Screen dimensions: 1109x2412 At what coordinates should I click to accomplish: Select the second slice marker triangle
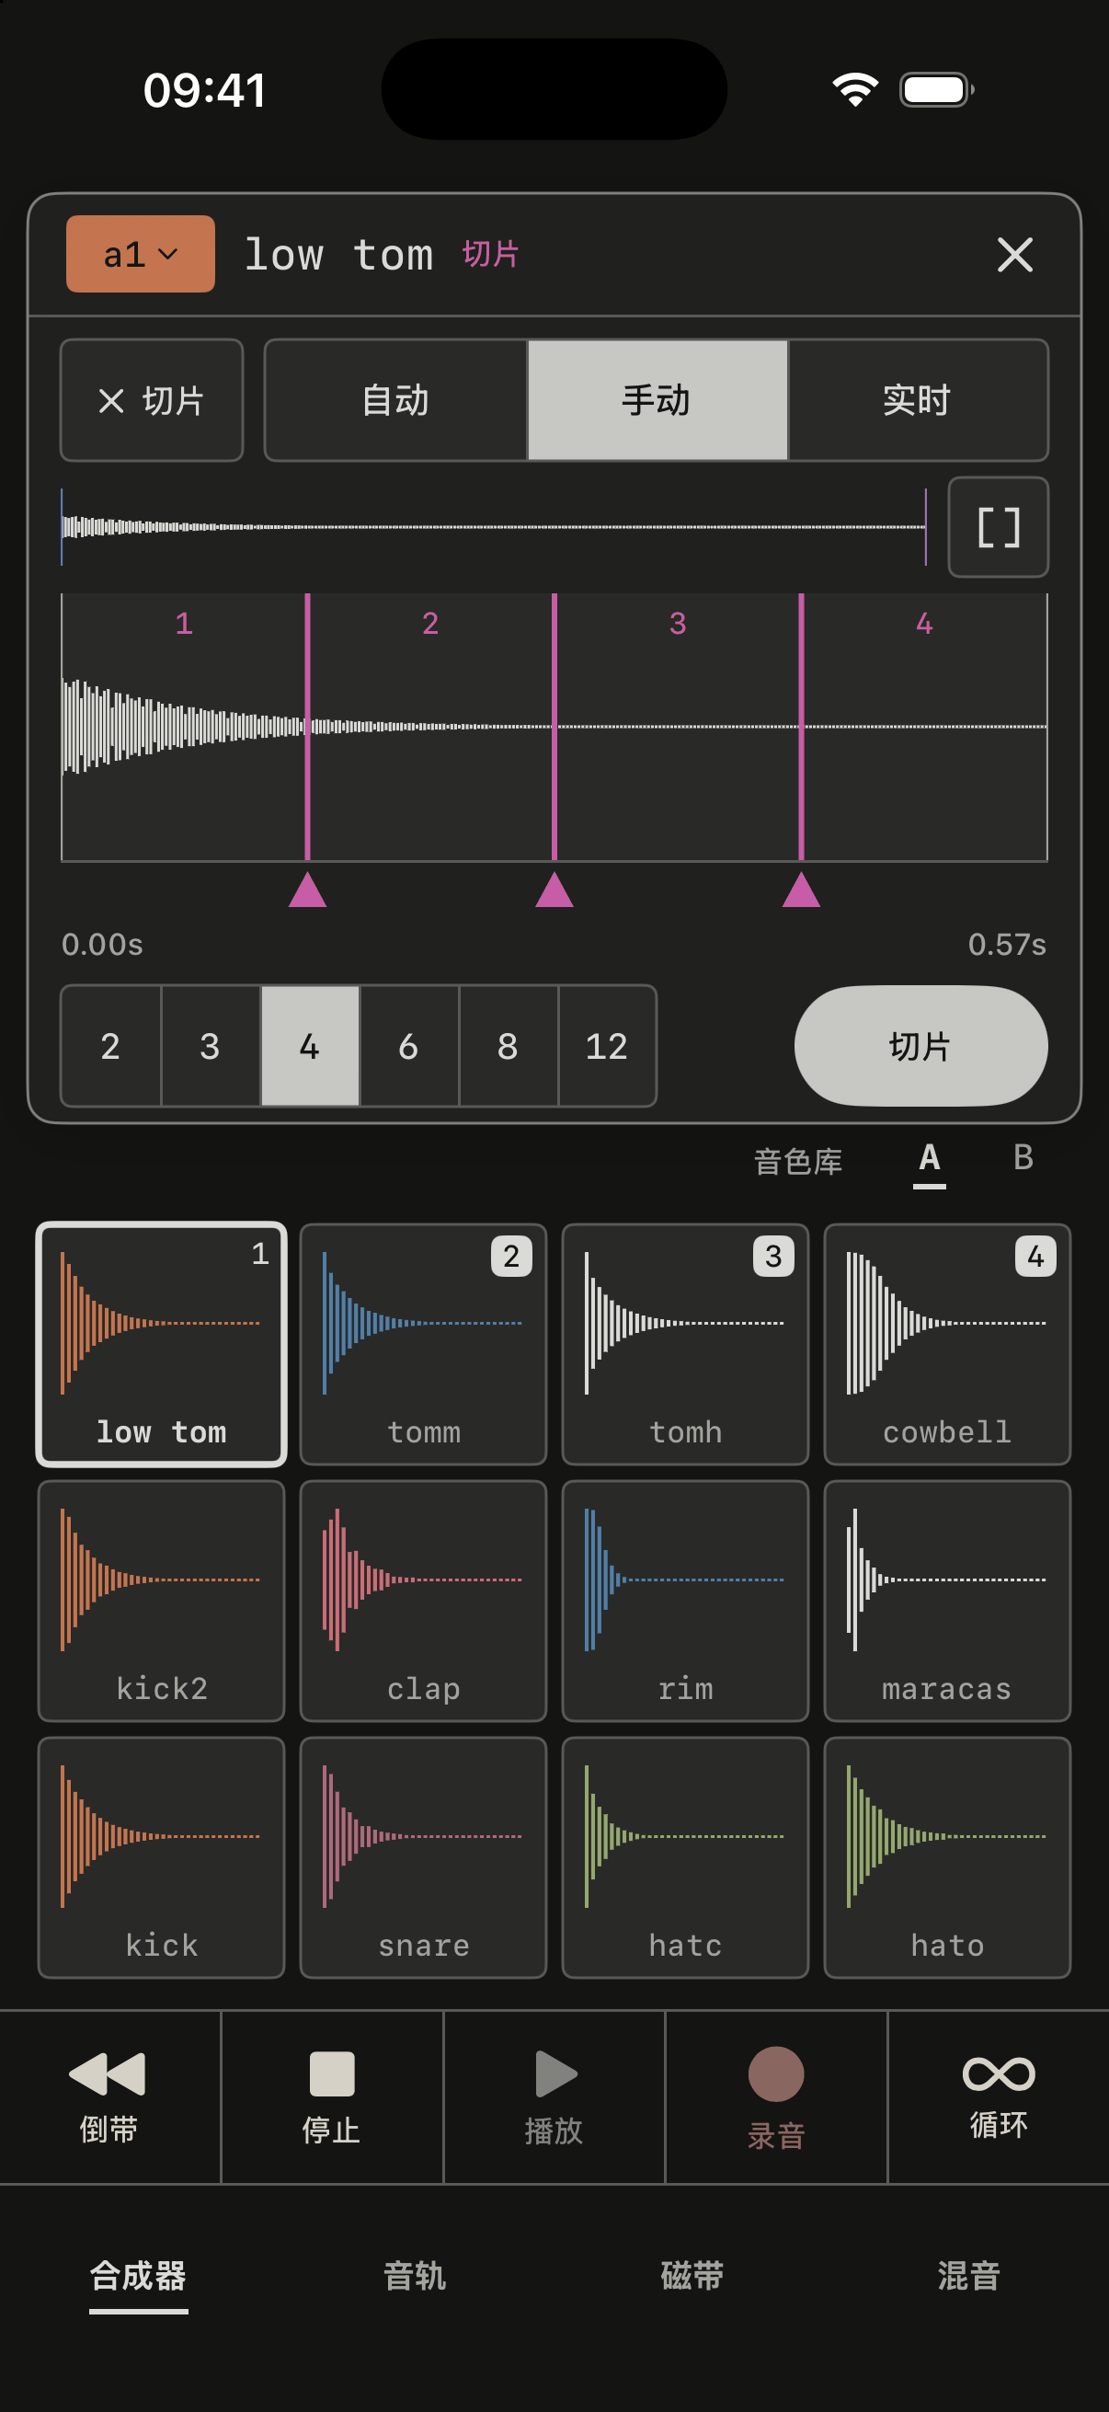click(x=554, y=890)
